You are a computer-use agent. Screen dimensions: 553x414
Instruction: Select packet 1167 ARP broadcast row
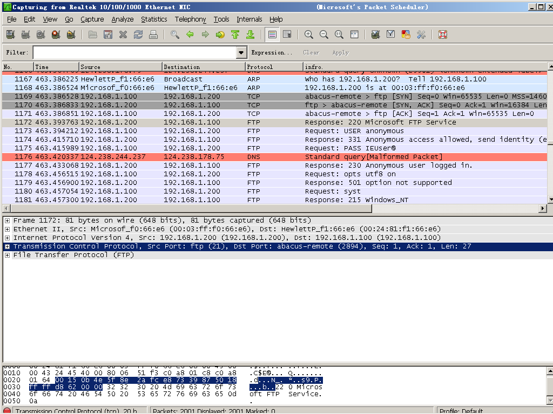point(275,79)
